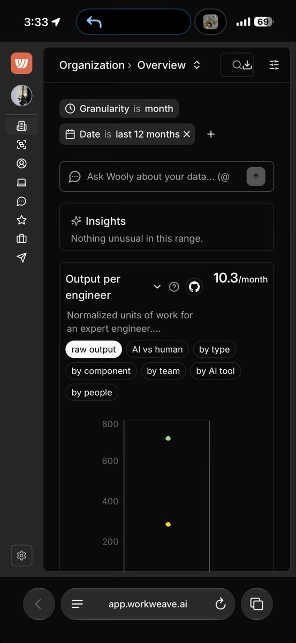
Task: Open the help question mark icon
Action: click(x=174, y=287)
